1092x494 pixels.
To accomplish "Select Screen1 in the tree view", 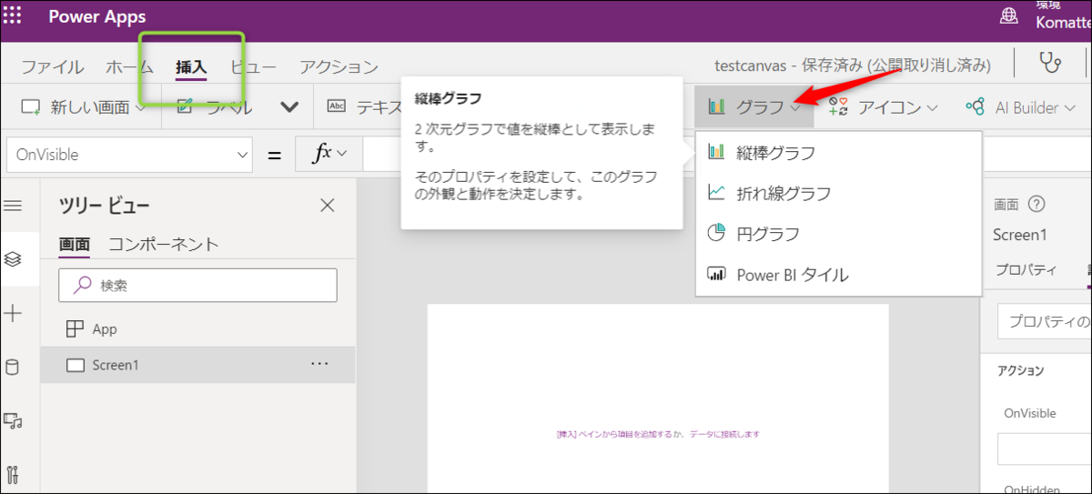I will [197, 365].
